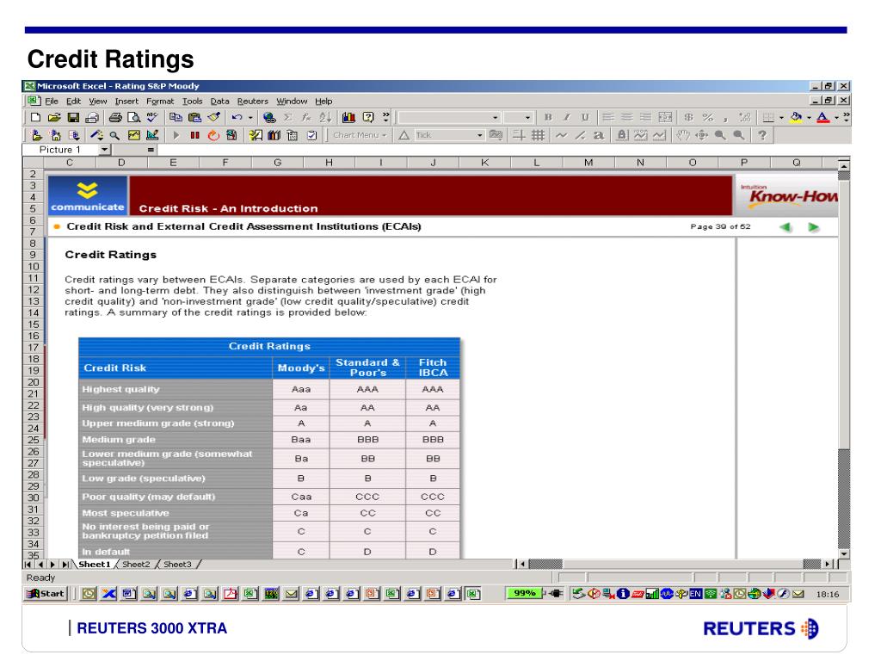Open the Format menu
This screenshot has height=661, width=881.
tap(160, 102)
